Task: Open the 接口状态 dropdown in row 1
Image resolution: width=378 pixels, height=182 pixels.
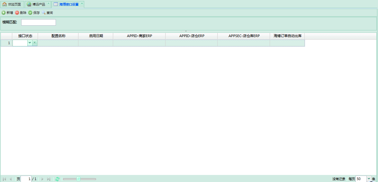Action: 30,43
